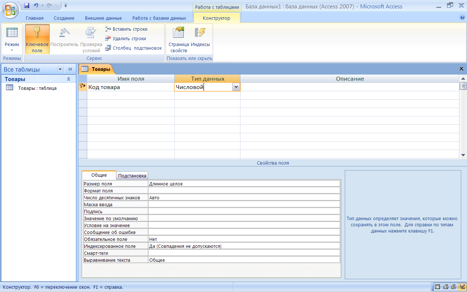Click the Имя поля column header

(131, 78)
